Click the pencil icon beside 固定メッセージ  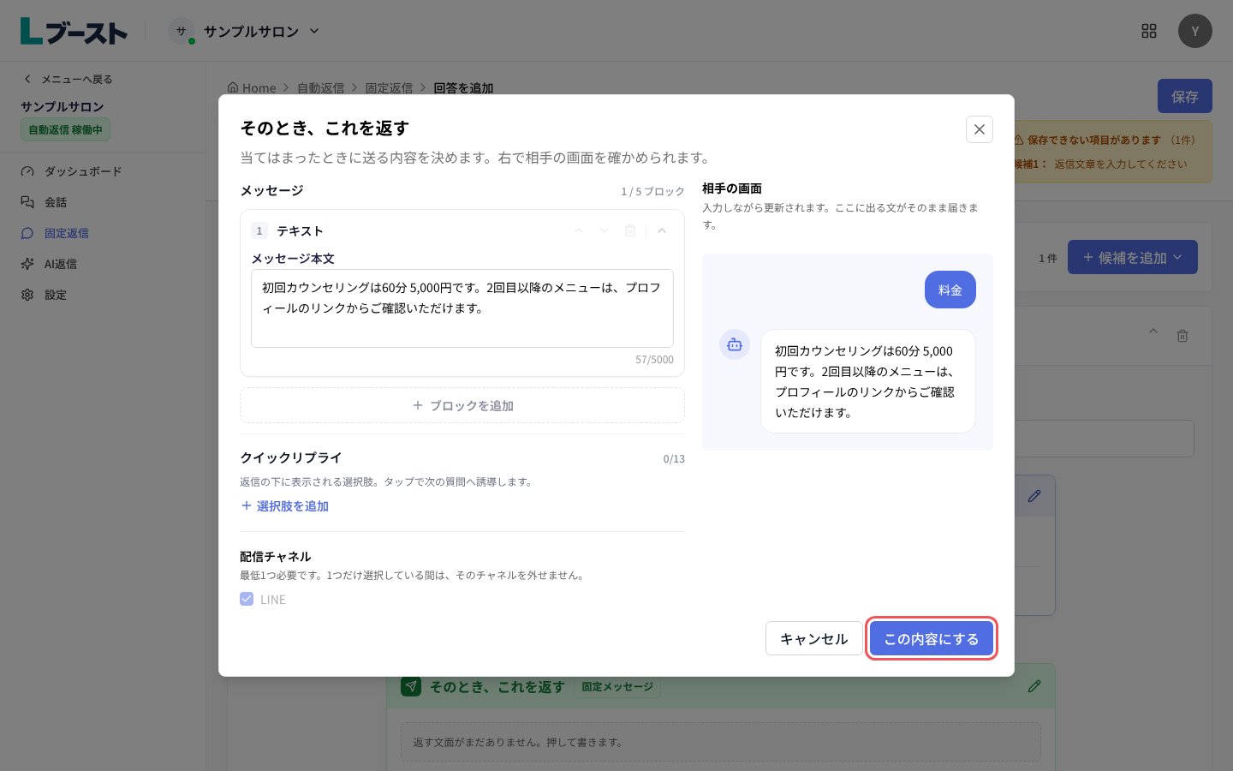point(1034,686)
